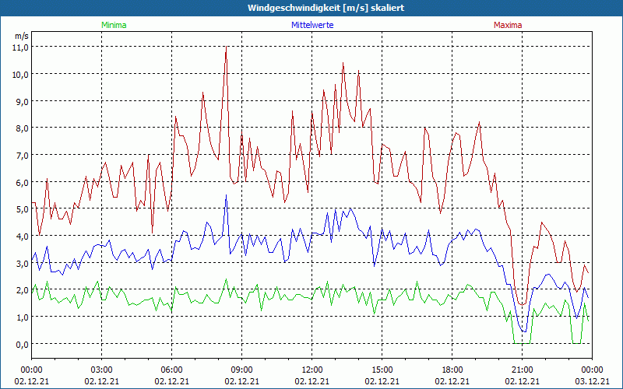The image size is (623, 389).
Task: Click the '03:00' time axis label
Action: [102, 370]
